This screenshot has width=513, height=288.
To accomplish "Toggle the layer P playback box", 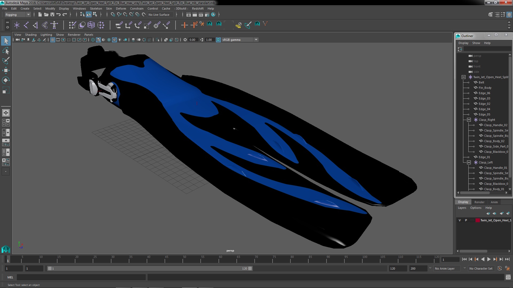I will (x=466, y=220).
